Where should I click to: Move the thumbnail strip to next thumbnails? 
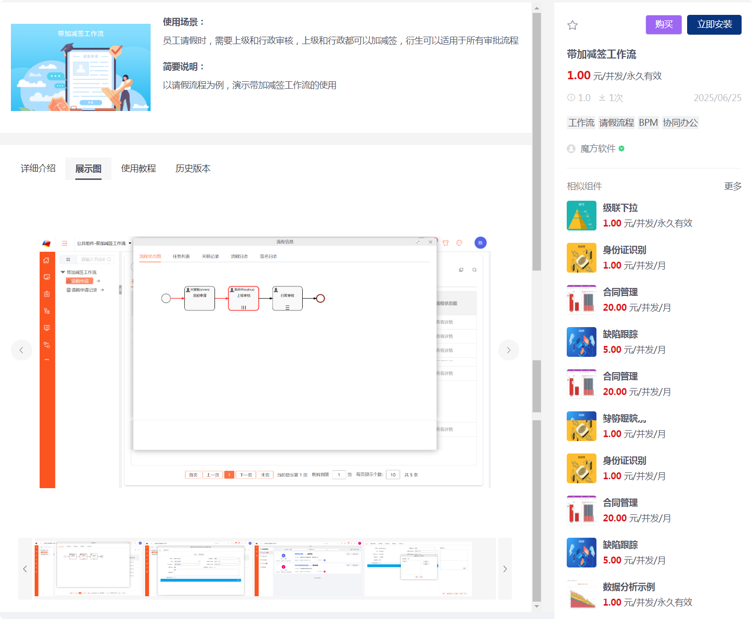click(x=505, y=569)
